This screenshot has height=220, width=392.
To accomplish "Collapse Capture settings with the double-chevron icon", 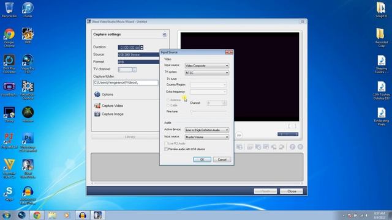I will [x=165, y=34].
